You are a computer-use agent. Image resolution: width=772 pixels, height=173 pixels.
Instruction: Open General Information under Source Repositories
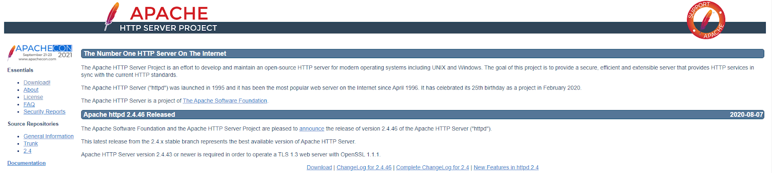[x=49, y=136]
